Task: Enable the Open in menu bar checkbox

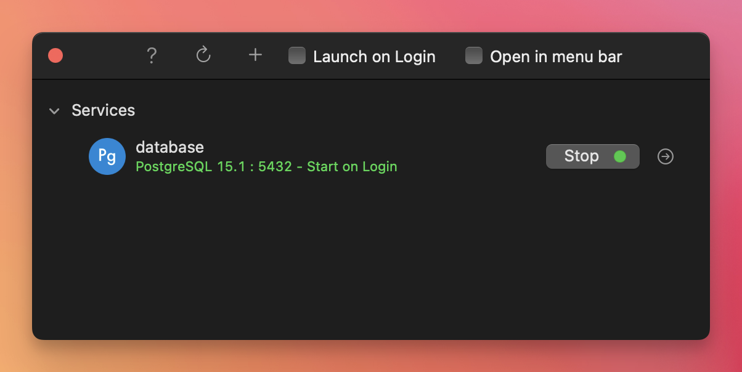Action: tap(473, 56)
